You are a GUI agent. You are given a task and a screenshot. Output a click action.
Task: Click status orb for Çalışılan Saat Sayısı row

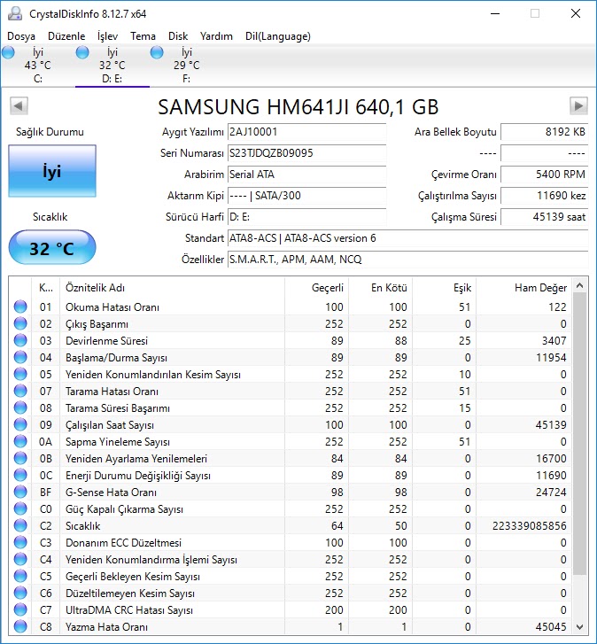(x=20, y=424)
